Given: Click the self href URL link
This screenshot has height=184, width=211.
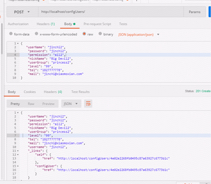Looking at the screenshot, I should point(113,158).
